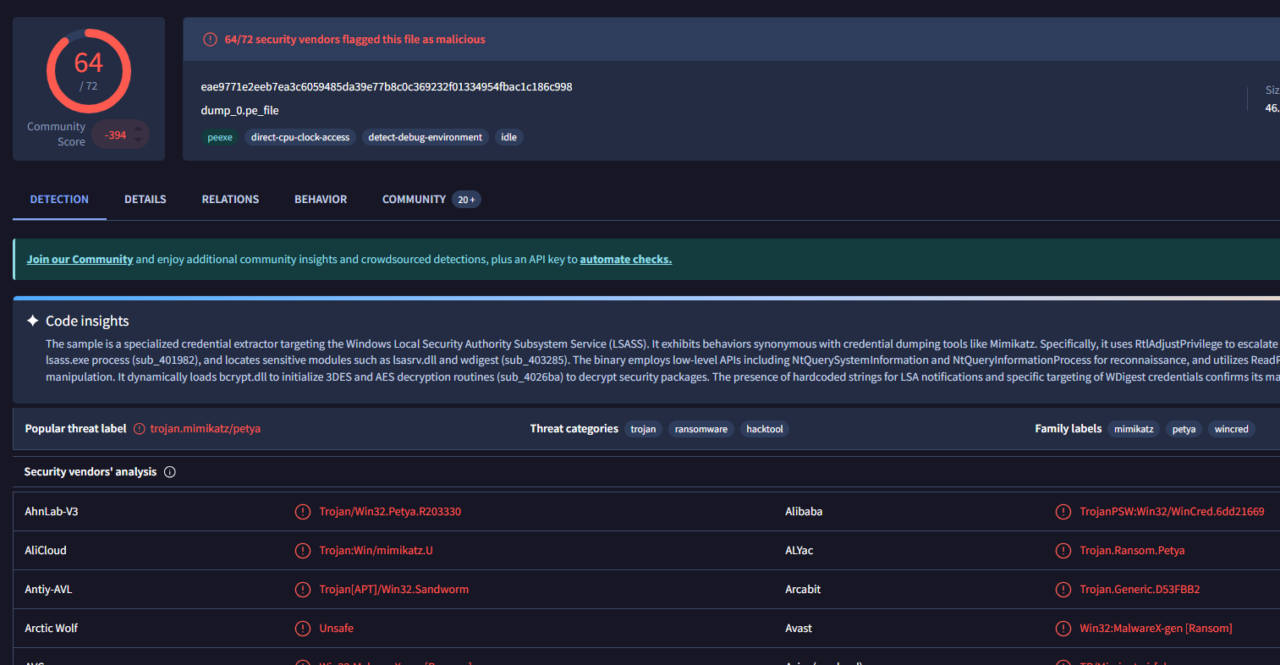Click info icon beside Popular threat label
Viewport: 1280px width, 665px height.
pyautogui.click(x=140, y=429)
